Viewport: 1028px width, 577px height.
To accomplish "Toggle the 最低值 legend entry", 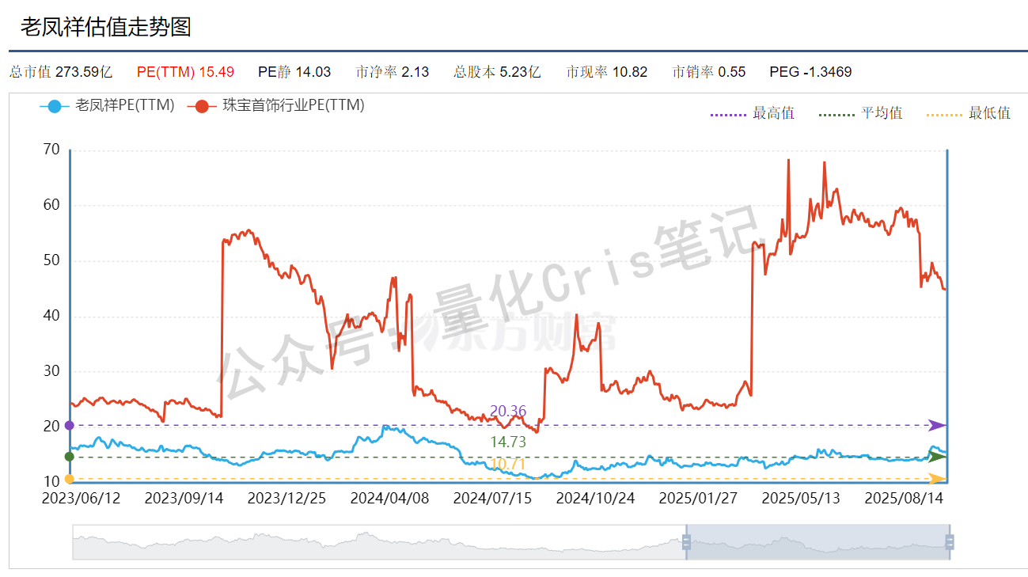I will coord(989,112).
